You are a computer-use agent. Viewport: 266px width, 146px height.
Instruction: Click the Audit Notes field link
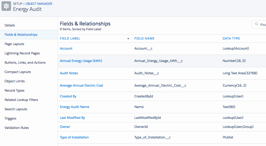click(x=69, y=73)
